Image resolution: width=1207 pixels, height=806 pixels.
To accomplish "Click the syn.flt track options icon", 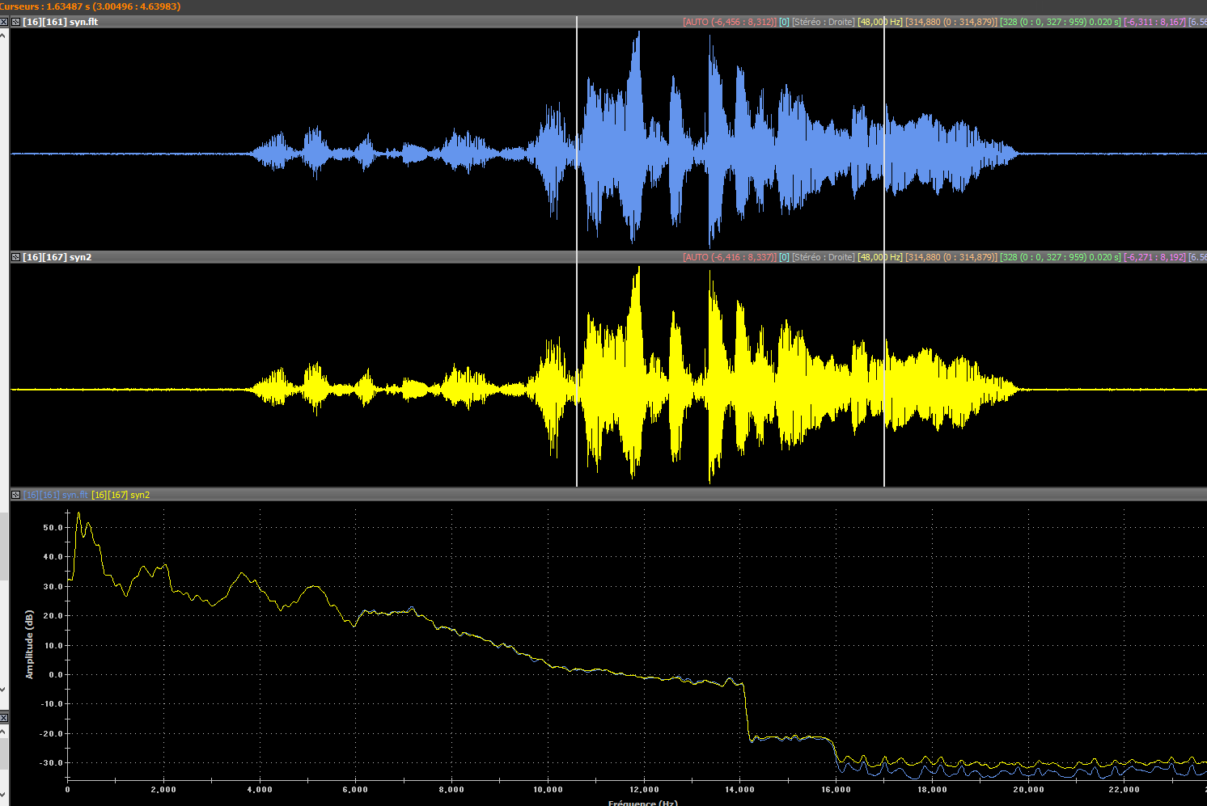I will click(x=15, y=22).
